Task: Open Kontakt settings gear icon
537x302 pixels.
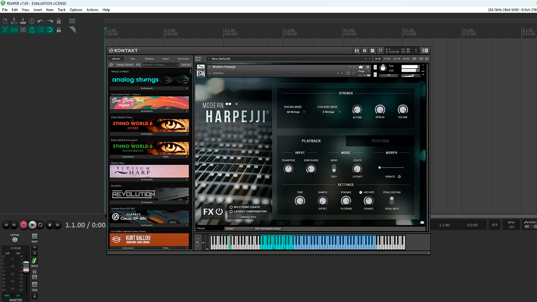Action: point(364,51)
